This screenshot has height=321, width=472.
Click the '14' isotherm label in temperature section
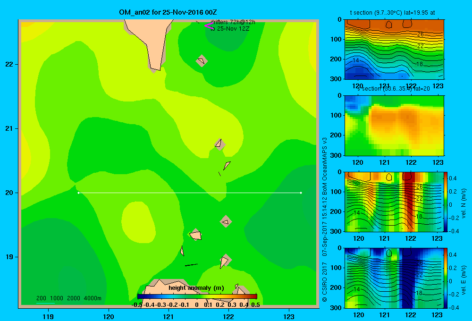356,60
